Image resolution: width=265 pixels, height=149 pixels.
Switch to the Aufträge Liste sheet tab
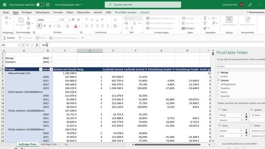pos(49,144)
